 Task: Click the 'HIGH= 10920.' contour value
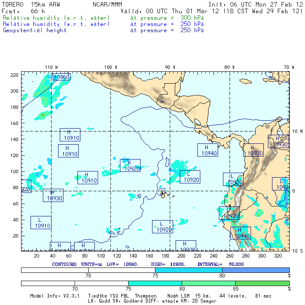tap(168, 264)
